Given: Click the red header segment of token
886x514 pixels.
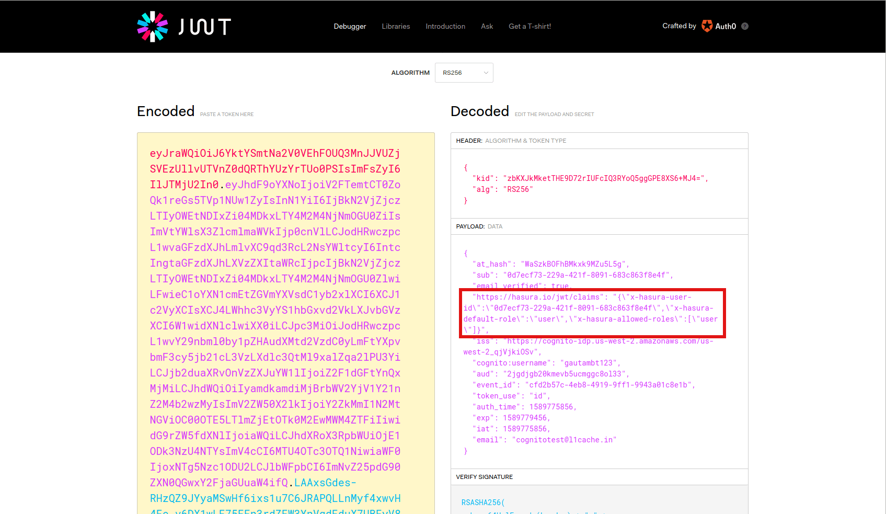Looking at the screenshot, I should point(275,169).
